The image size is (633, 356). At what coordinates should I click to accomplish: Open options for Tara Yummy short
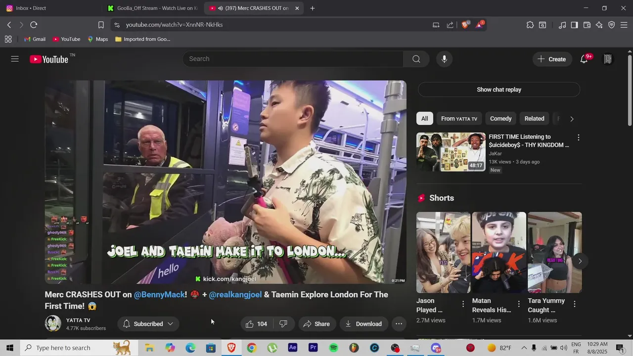[575, 304]
